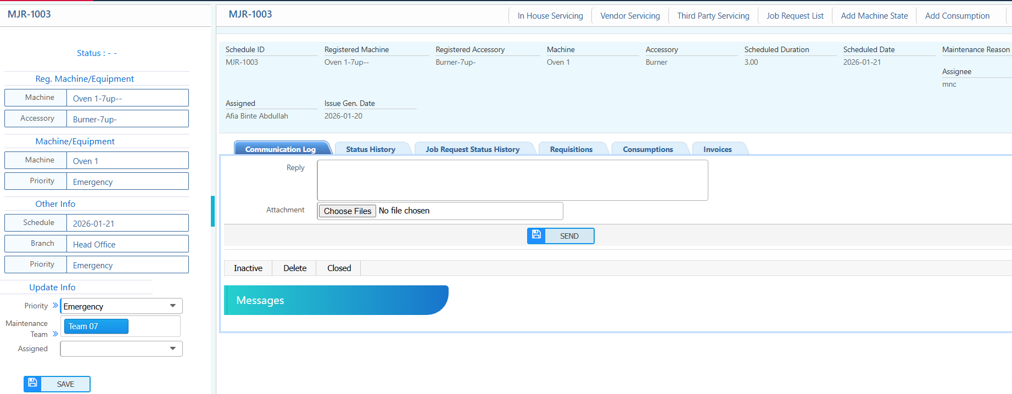Screen dimensions: 1012x394
Task: Open the Requisitions tab
Action: (571, 149)
